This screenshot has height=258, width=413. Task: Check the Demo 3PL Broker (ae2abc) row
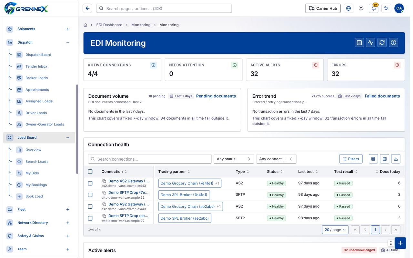pos(90,218)
